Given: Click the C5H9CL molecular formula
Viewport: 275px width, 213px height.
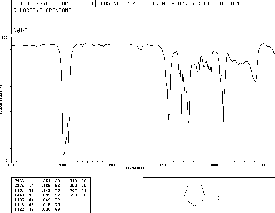Looking at the screenshot, I should [x=22, y=30].
